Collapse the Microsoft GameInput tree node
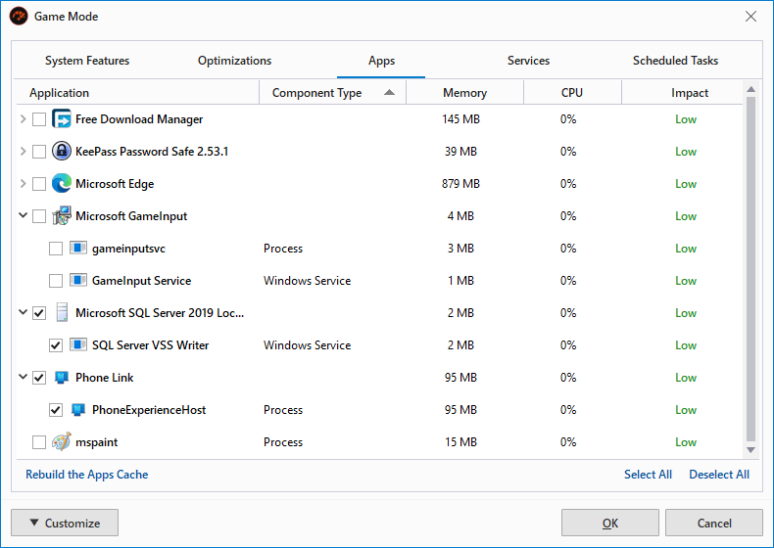 click(x=24, y=216)
